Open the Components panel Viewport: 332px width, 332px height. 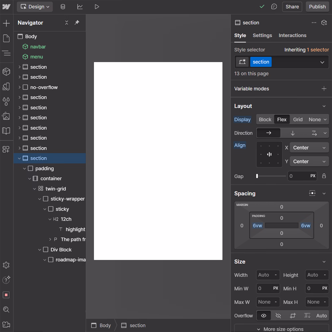[x=7, y=71]
